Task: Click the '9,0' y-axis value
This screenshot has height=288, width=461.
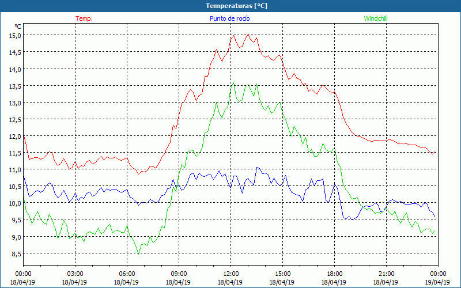Action: click(x=17, y=237)
